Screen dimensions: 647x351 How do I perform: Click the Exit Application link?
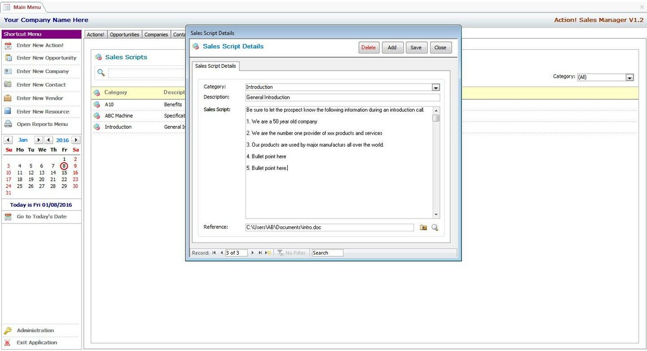pyautogui.click(x=37, y=343)
